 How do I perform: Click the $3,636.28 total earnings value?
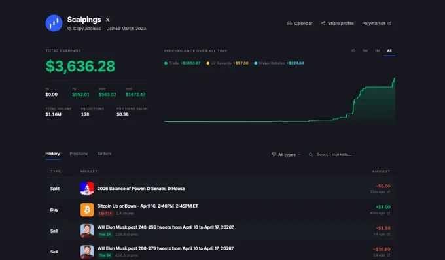point(80,66)
